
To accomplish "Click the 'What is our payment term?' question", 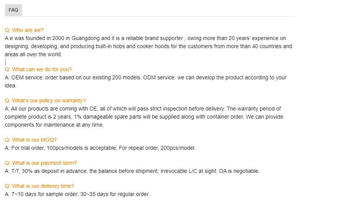I will click(x=41, y=163).
